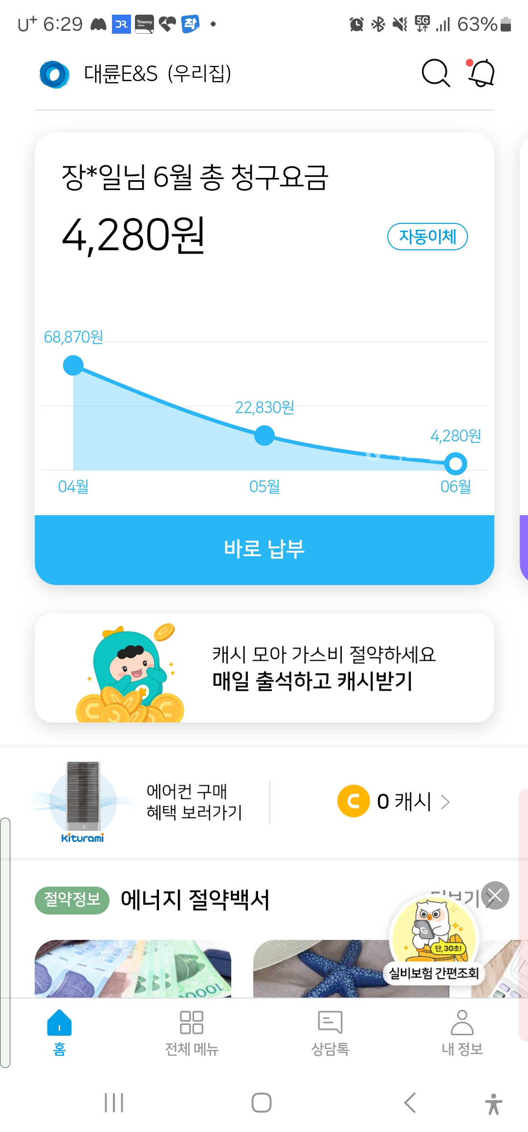Viewport: 528px width, 1132px height.
Task: Open search with the magnifier icon
Action: (x=435, y=73)
